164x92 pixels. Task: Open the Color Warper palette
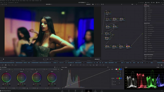[74, 65]
